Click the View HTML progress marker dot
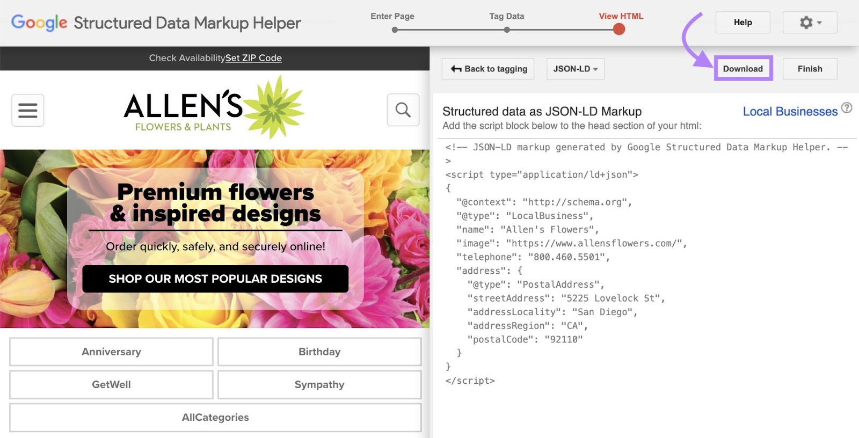The image size is (859, 438). coord(619,30)
